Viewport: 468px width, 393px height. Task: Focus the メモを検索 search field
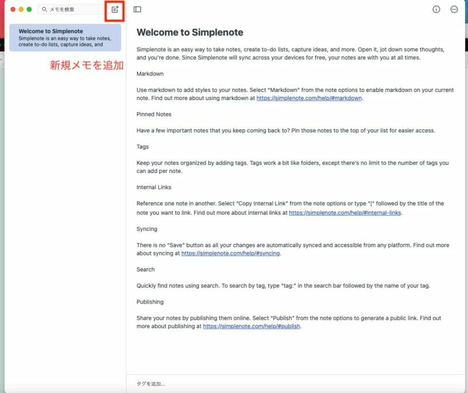point(70,9)
